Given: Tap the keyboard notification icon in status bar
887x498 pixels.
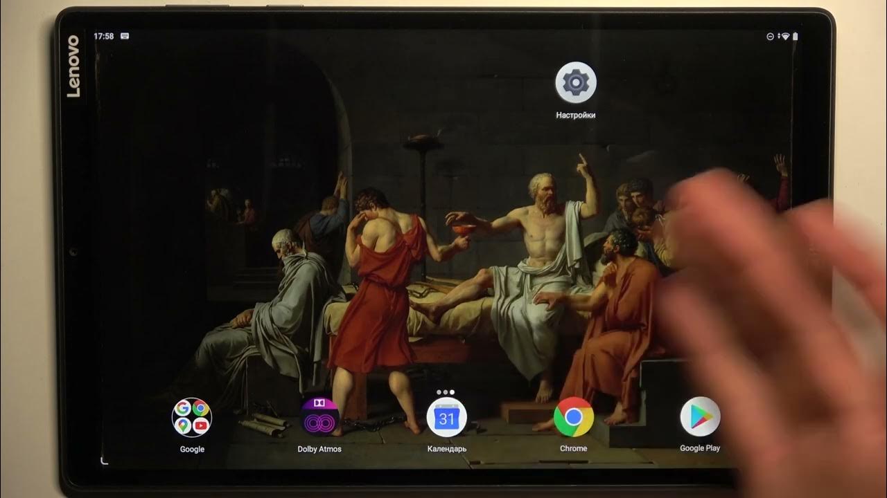Looking at the screenshot, I should pyautogui.click(x=125, y=36).
